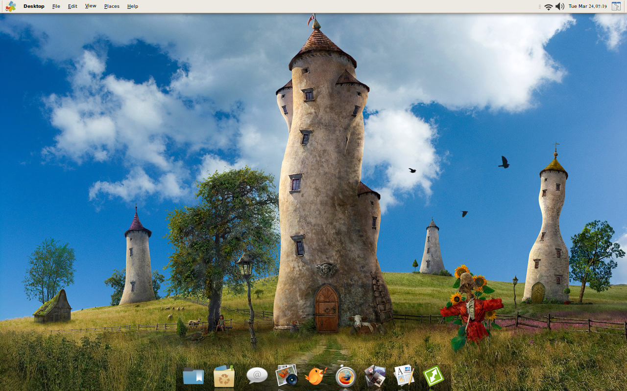The width and height of the screenshot is (627, 391).
Task: Click the show desktop icon in panel
Action: coord(616,6)
